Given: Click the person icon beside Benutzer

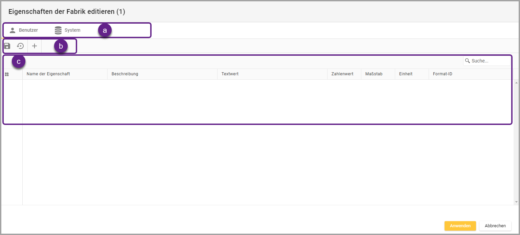Looking at the screenshot, I should click(x=13, y=30).
